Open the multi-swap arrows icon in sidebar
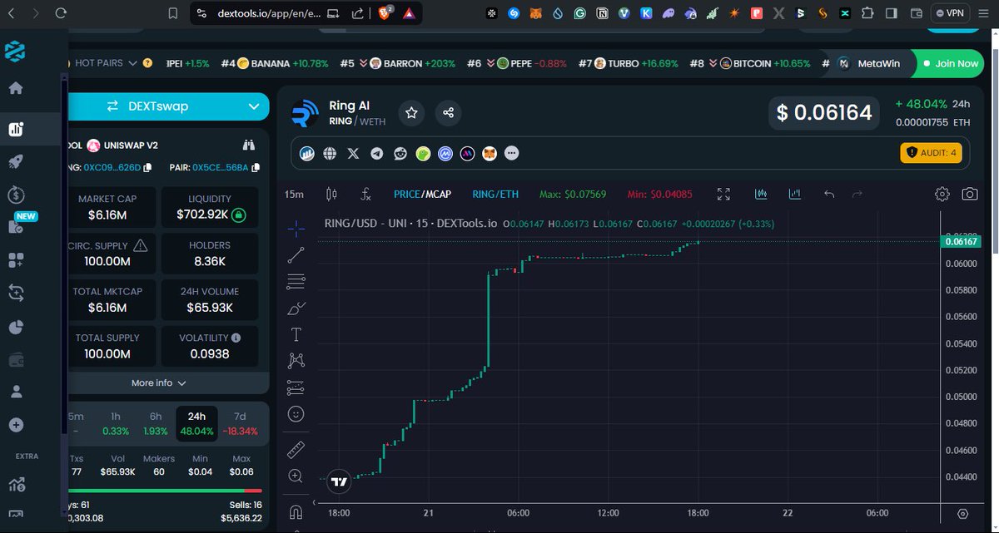The width and height of the screenshot is (999, 533). [16, 292]
